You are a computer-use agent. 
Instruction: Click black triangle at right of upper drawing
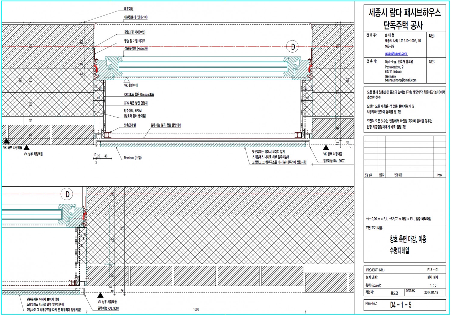coord(326,148)
